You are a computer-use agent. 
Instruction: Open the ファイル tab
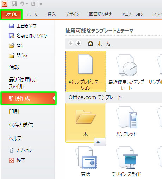click(x=11, y=15)
